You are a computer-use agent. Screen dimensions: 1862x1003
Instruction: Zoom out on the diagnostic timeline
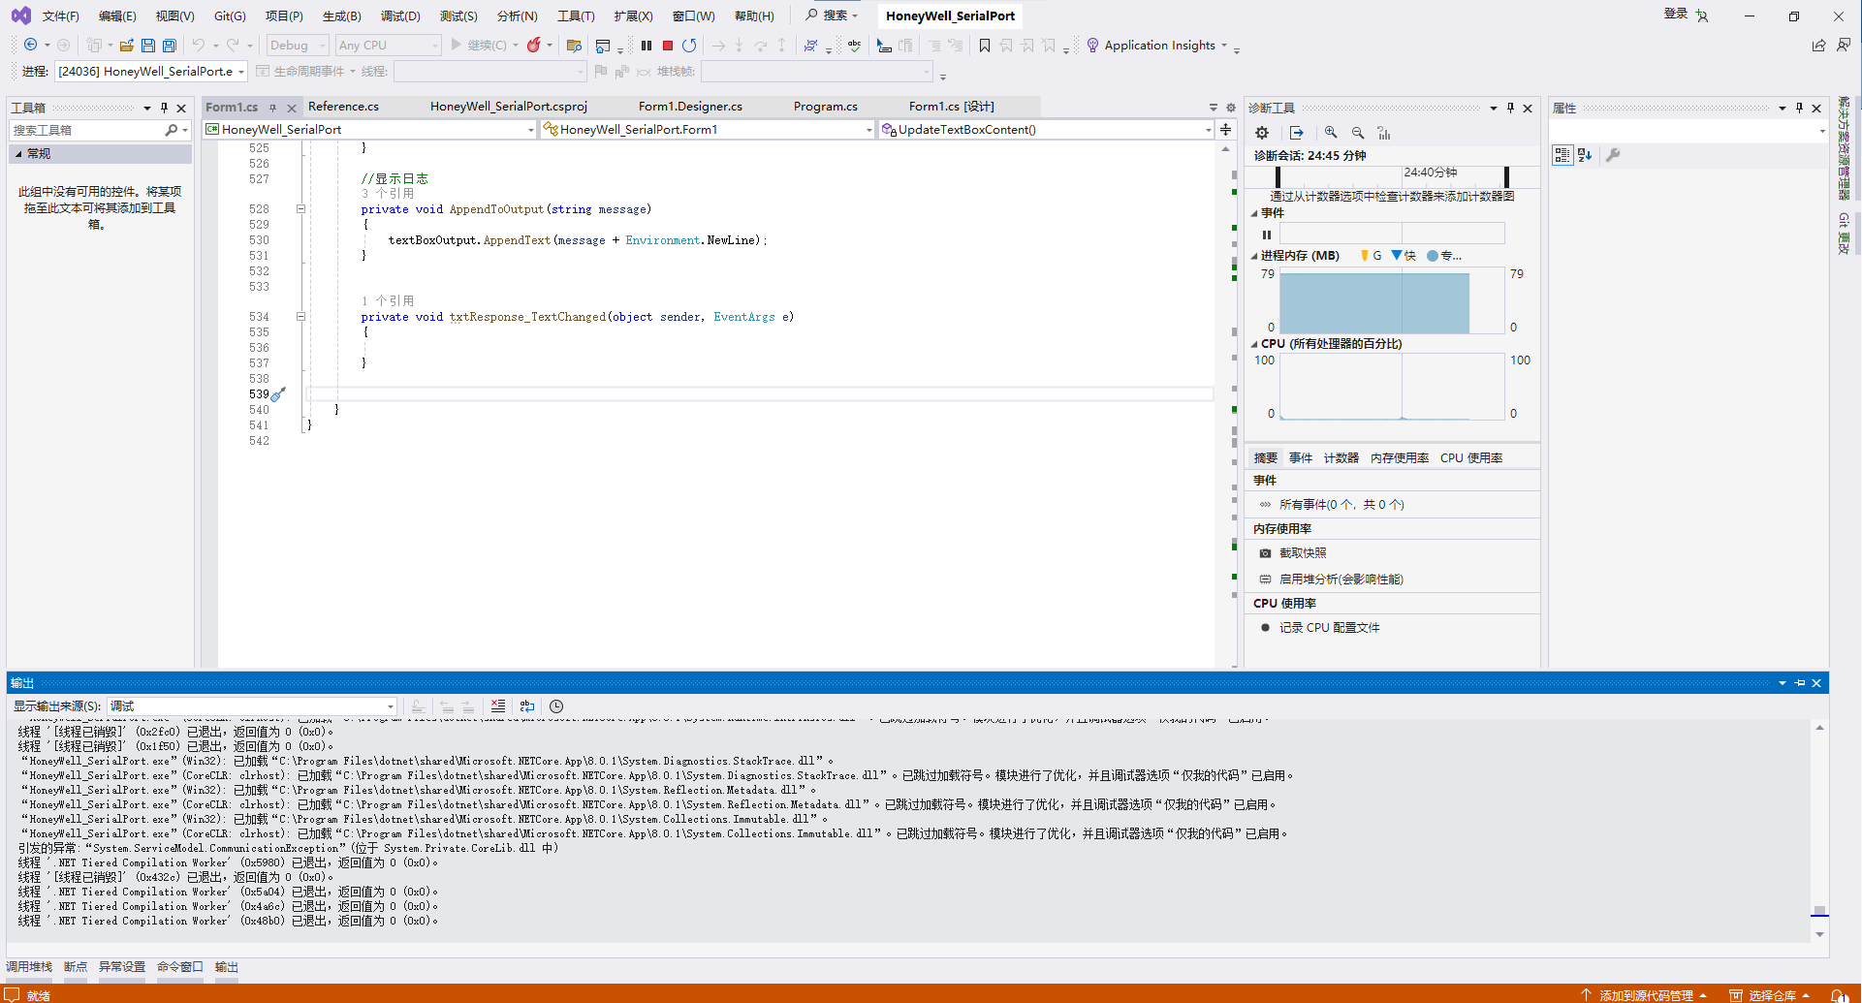click(1358, 133)
